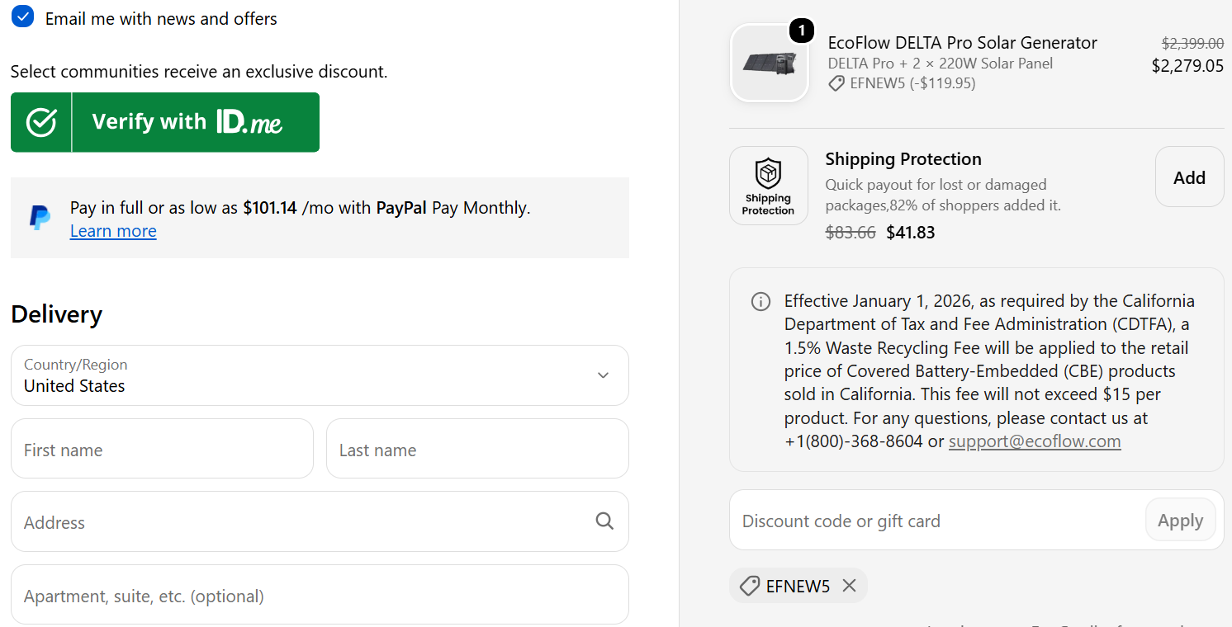Remove the EFNEW5 discount code
1232x627 pixels.
pyautogui.click(x=849, y=586)
